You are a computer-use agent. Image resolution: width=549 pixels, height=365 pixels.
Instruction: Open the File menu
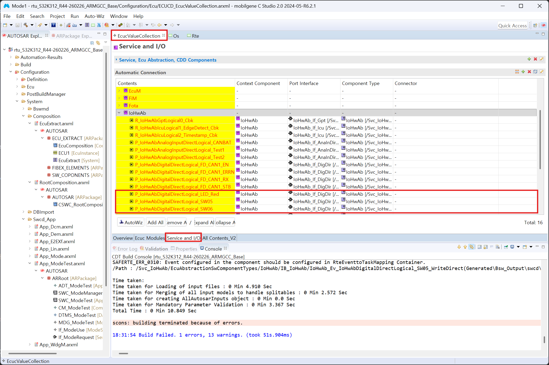click(7, 16)
